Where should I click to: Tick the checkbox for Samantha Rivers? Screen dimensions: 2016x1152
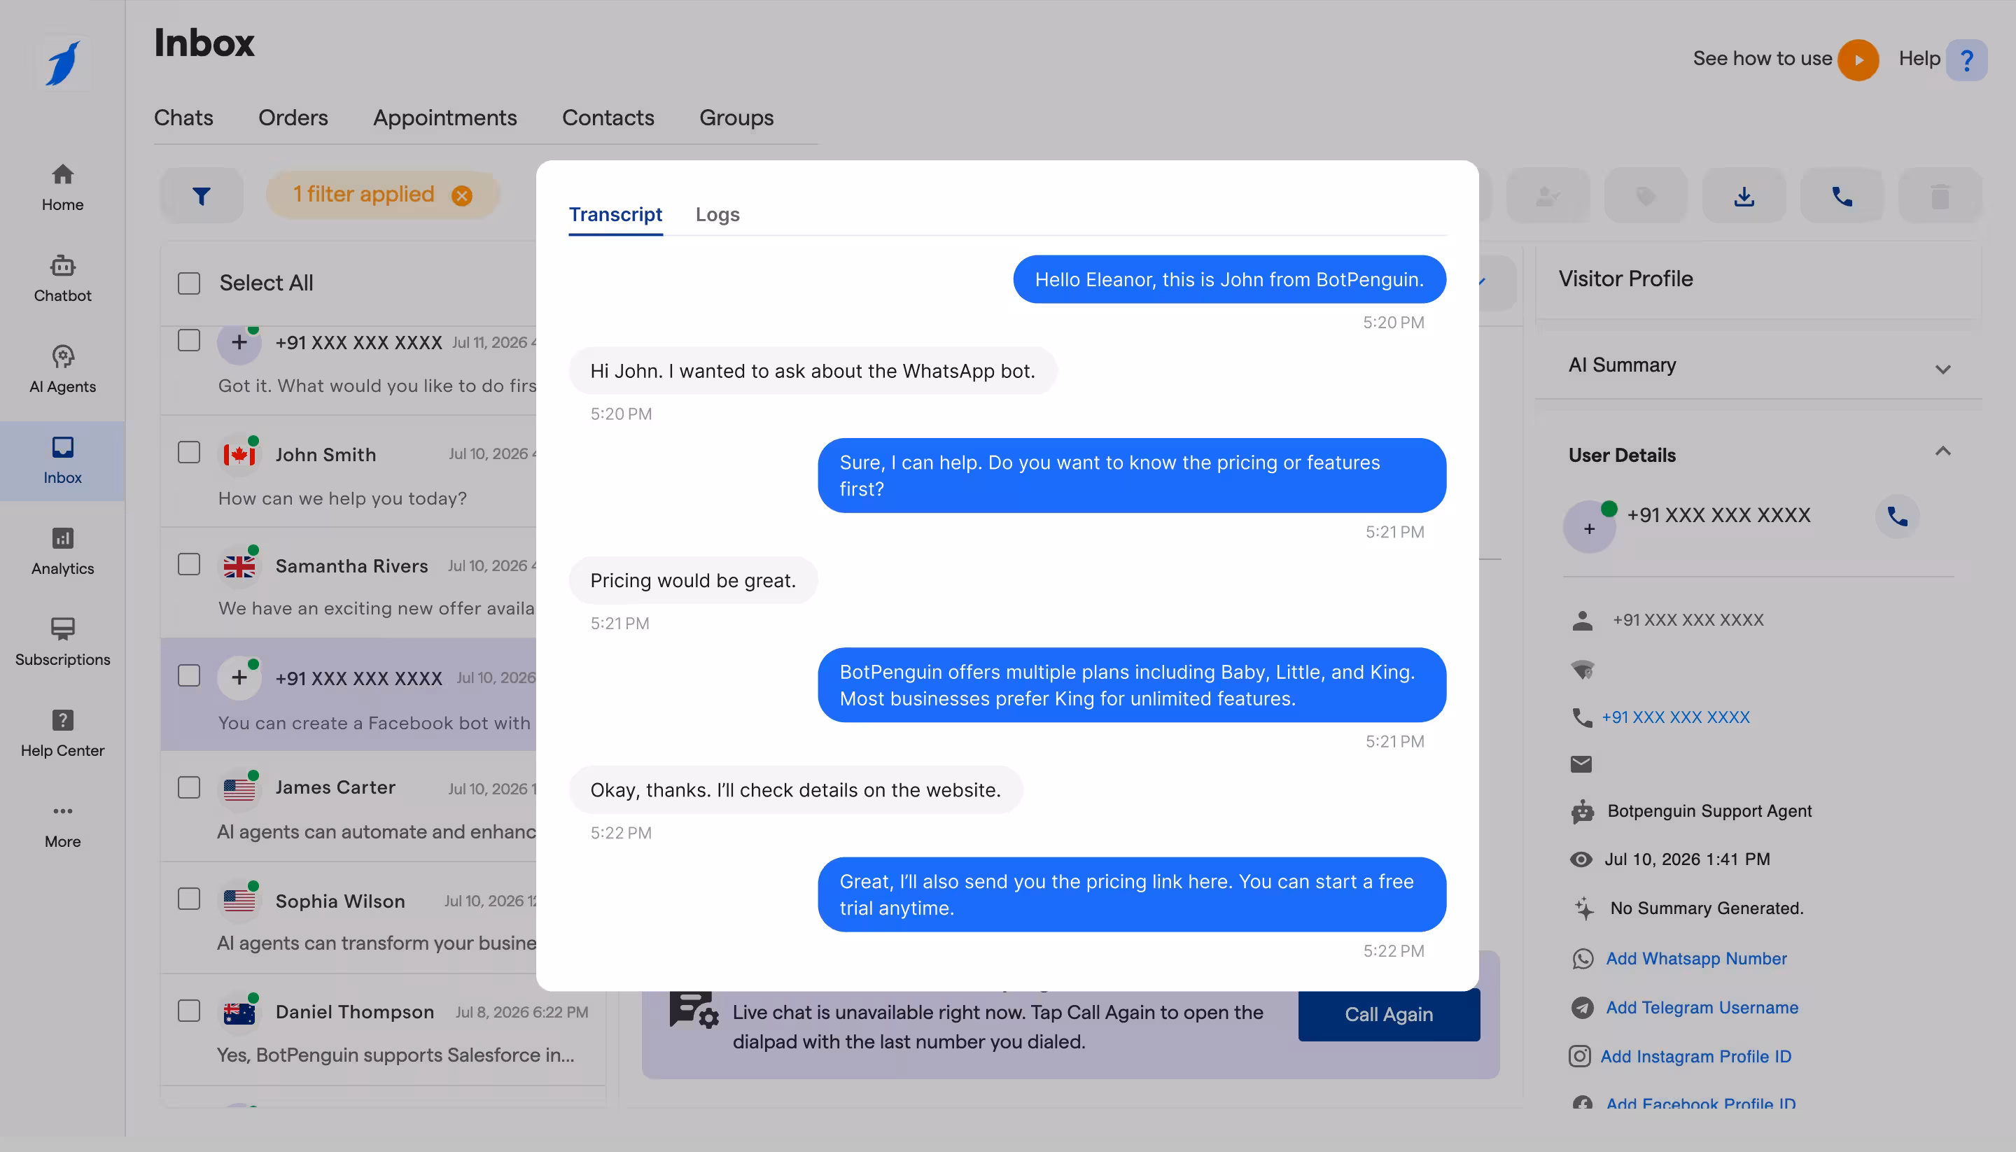(189, 564)
